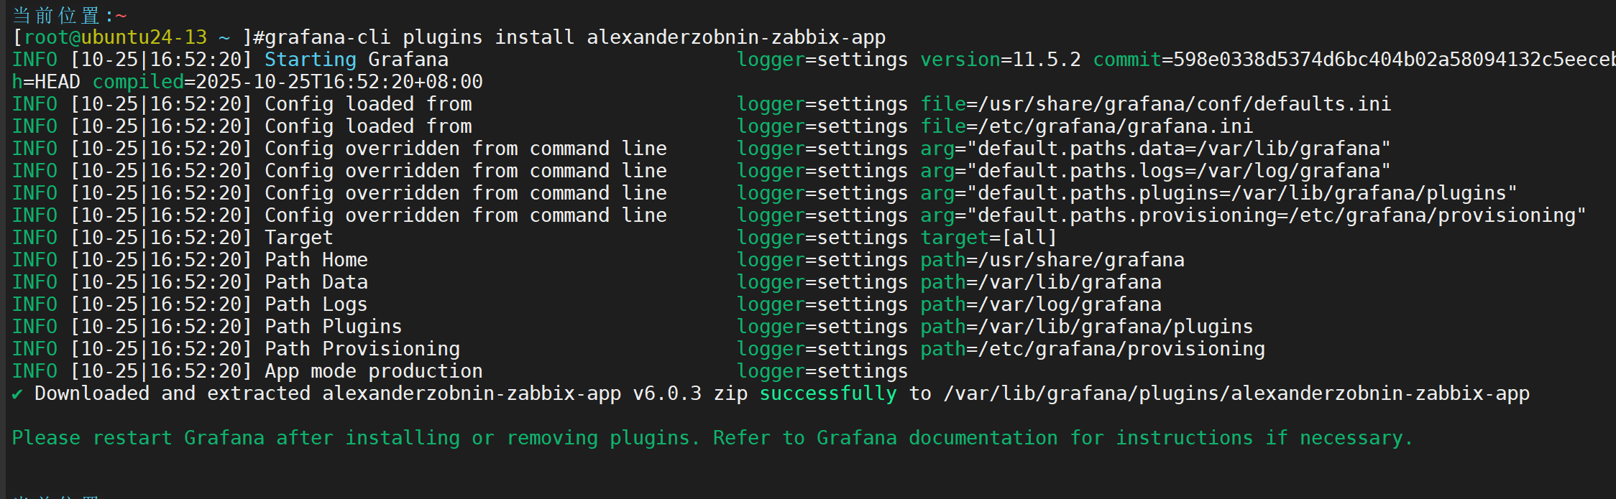The height and width of the screenshot is (499, 1616).
Task: Click path=/var/log/grafana value
Action: click(x=1041, y=304)
